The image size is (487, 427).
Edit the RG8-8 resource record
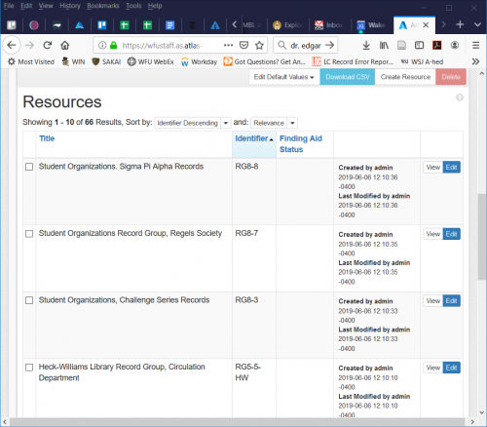[x=452, y=168]
